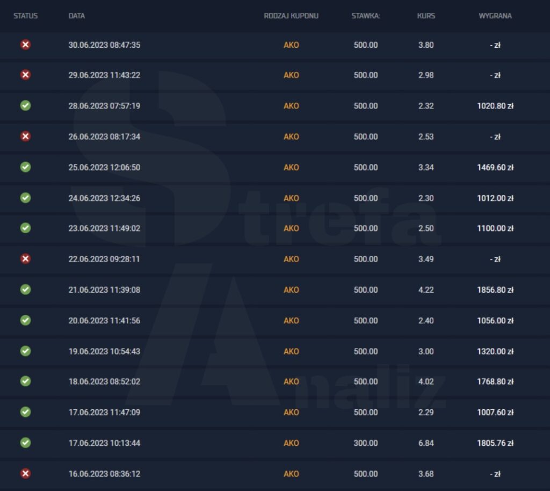This screenshot has height=491, width=550.
Task: Click the red lost icon for 16.06.2023 08:36:12
Action: tap(25, 473)
